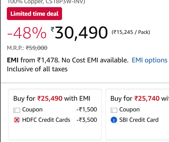Click the Limited time deal badge
This screenshot has width=169, height=142.
34,14
